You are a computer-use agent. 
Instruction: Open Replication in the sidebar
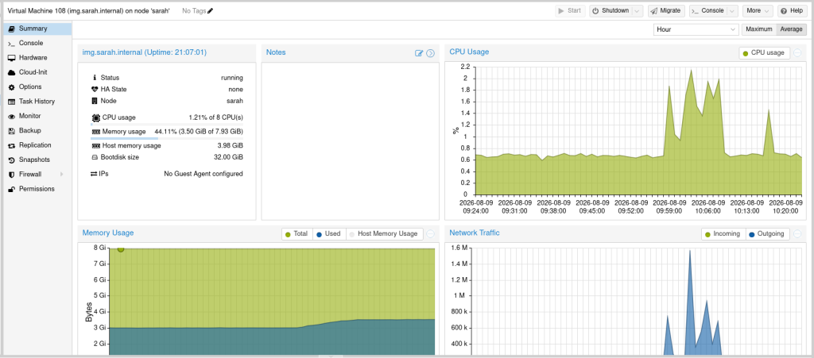click(36, 145)
